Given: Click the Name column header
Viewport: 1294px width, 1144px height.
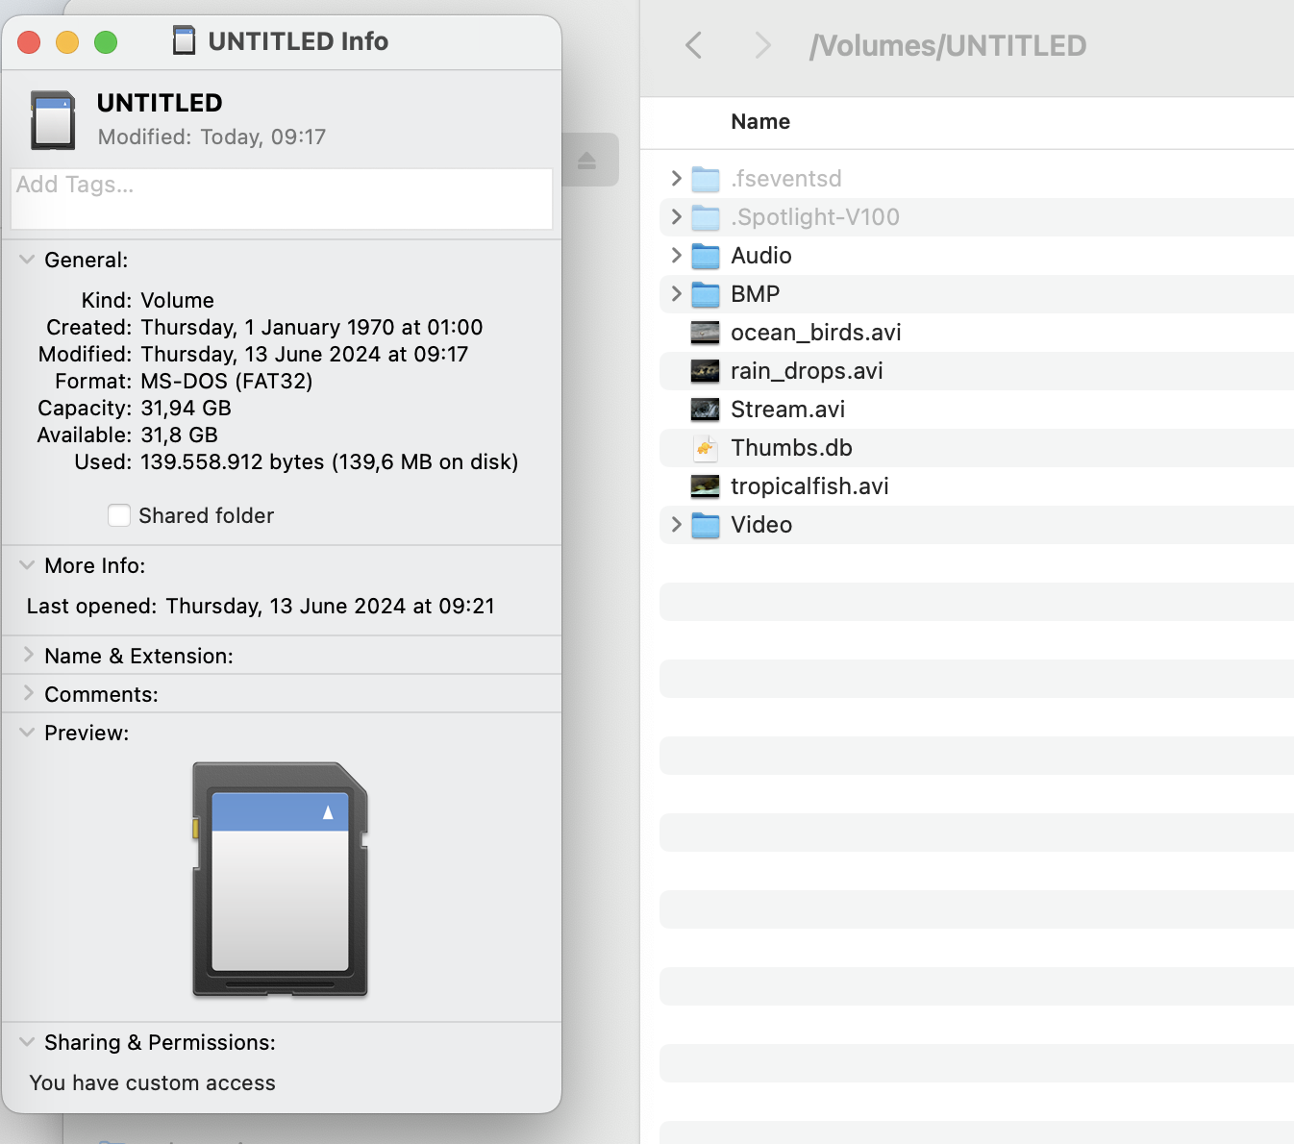Looking at the screenshot, I should click(x=759, y=121).
